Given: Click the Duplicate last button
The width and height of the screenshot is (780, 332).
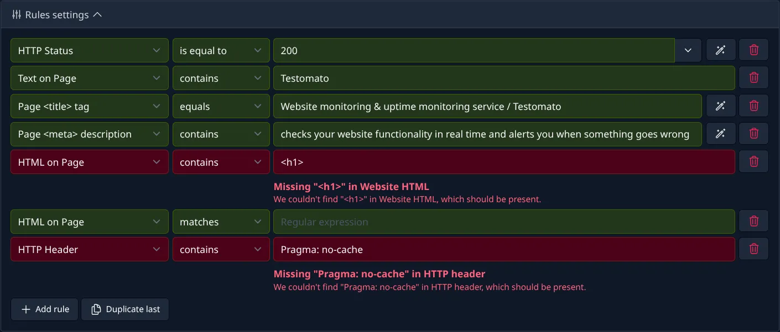Looking at the screenshot, I should tap(124, 309).
